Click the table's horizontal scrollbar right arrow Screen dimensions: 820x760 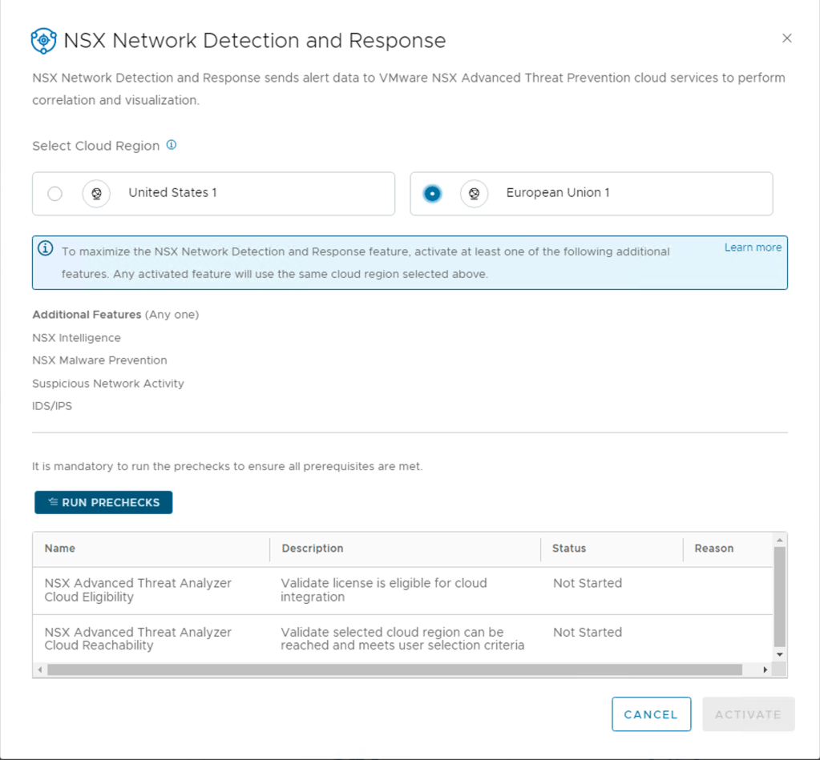pyautogui.click(x=765, y=670)
